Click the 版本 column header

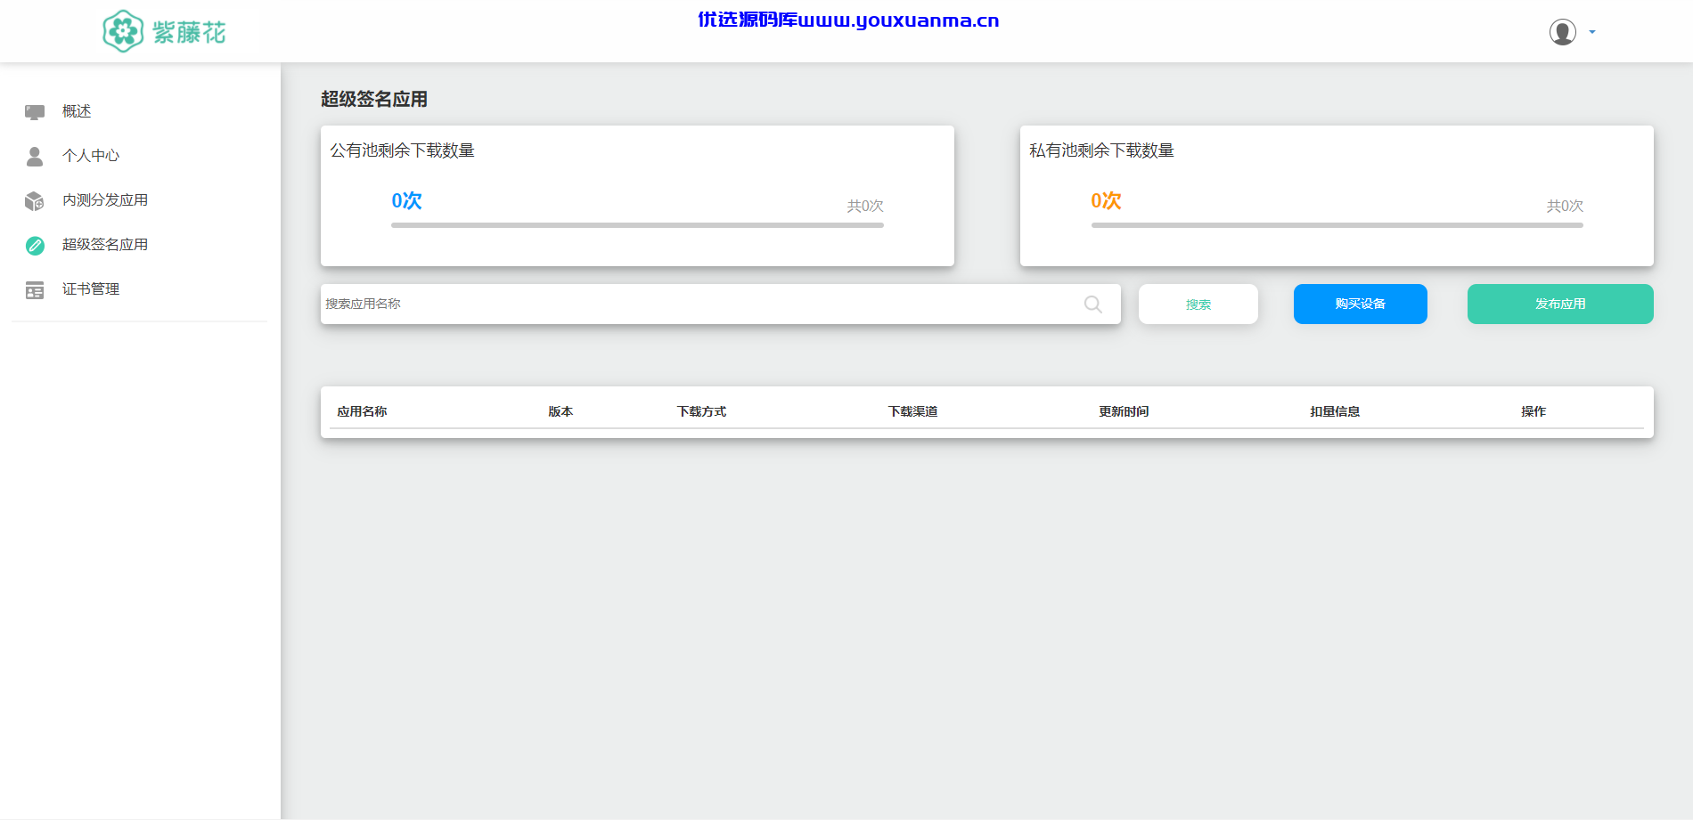coord(560,411)
